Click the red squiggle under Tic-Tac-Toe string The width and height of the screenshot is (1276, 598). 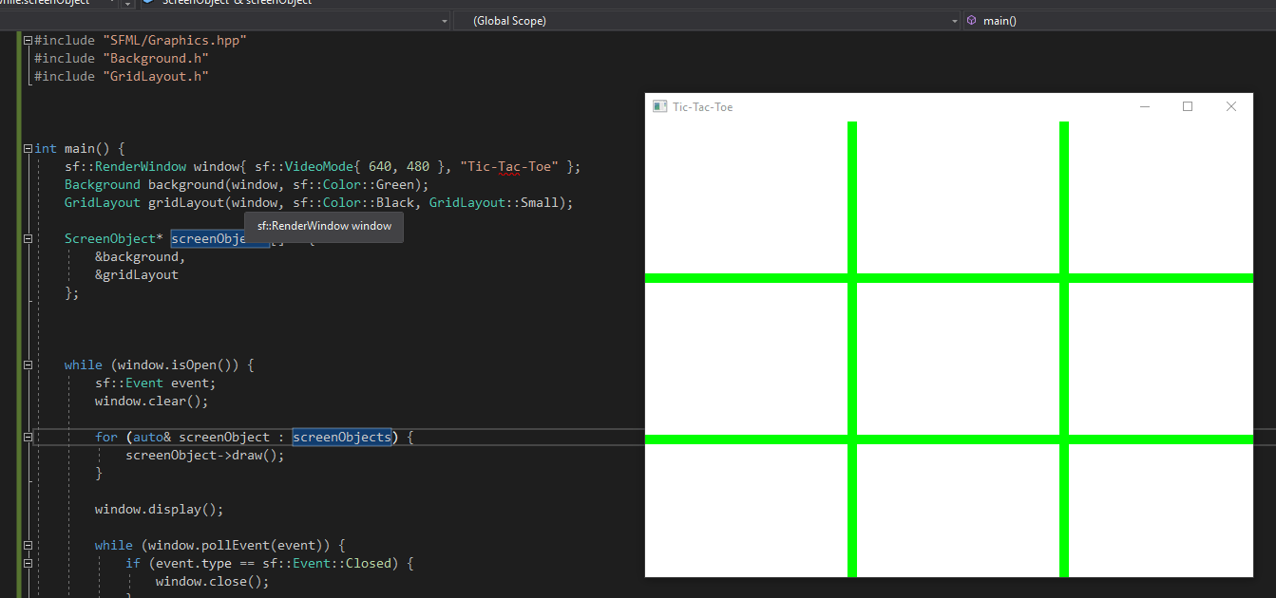(x=509, y=173)
